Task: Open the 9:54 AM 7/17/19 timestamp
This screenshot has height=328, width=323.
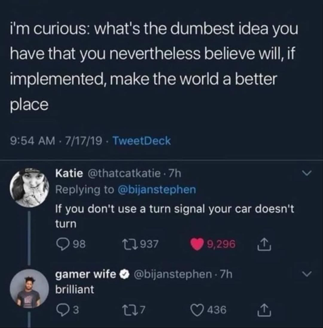Action: [56, 141]
